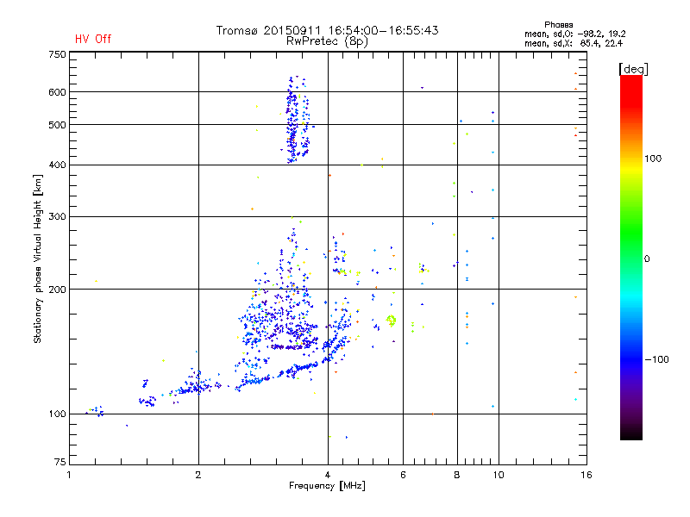Click the y-axis tick label "600"
This screenshot has width=690, height=517.
pyautogui.click(x=57, y=92)
